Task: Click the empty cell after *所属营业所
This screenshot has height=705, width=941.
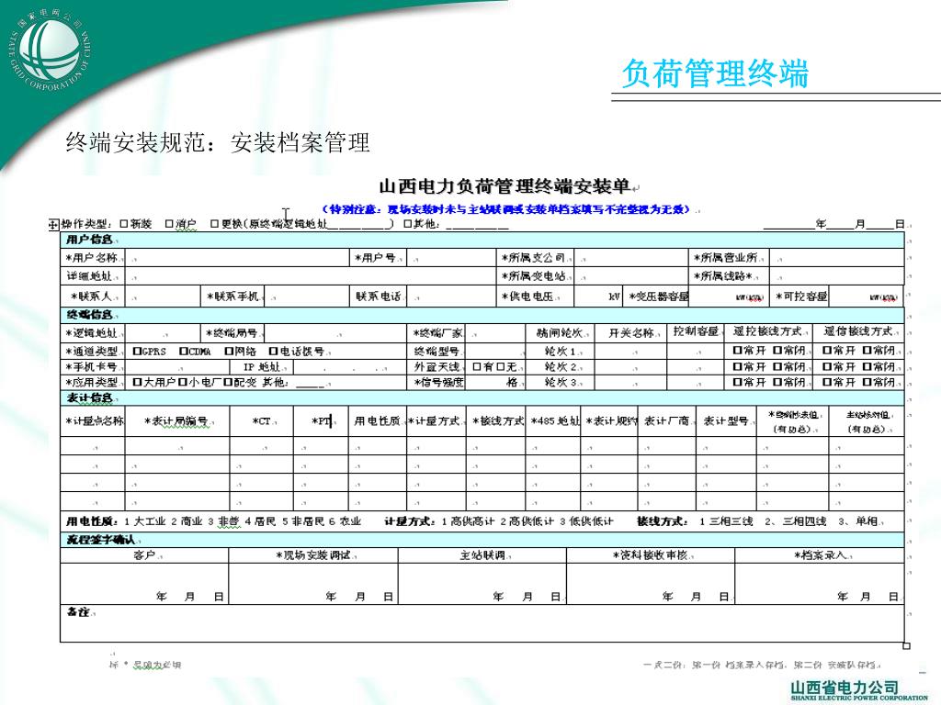Action: [x=836, y=258]
